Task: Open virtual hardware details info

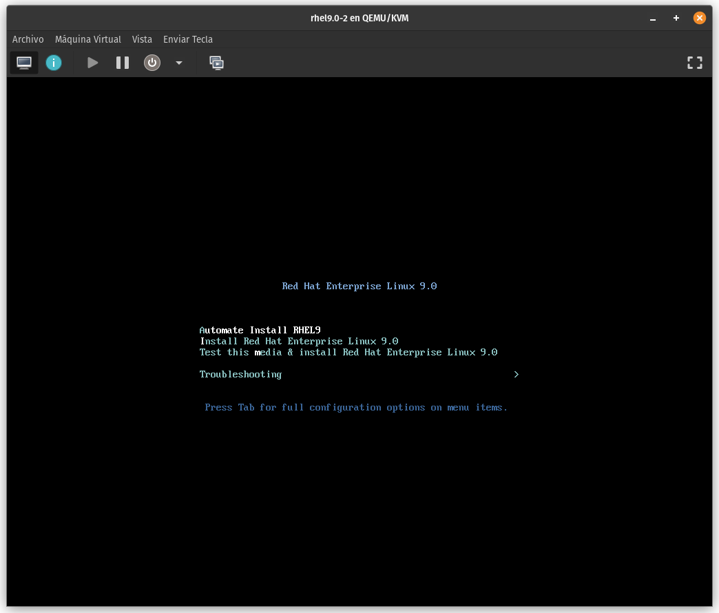Action: tap(54, 63)
